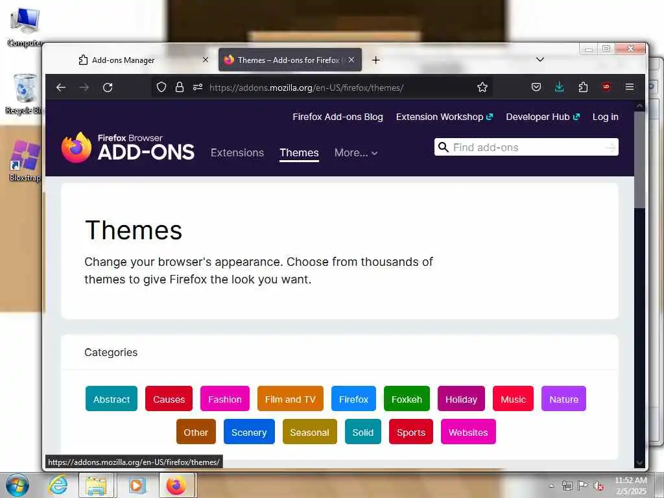
Task: Click the site padlock icon
Action: tap(180, 88)
